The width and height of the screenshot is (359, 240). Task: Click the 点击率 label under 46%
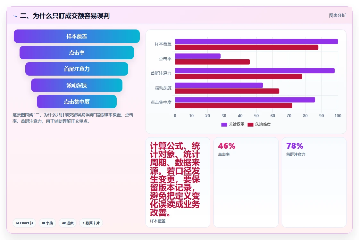point(224,154)
